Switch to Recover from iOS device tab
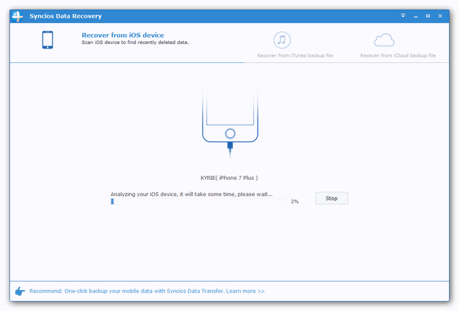This screenshot has width=459, height=311. coord(122,35)
